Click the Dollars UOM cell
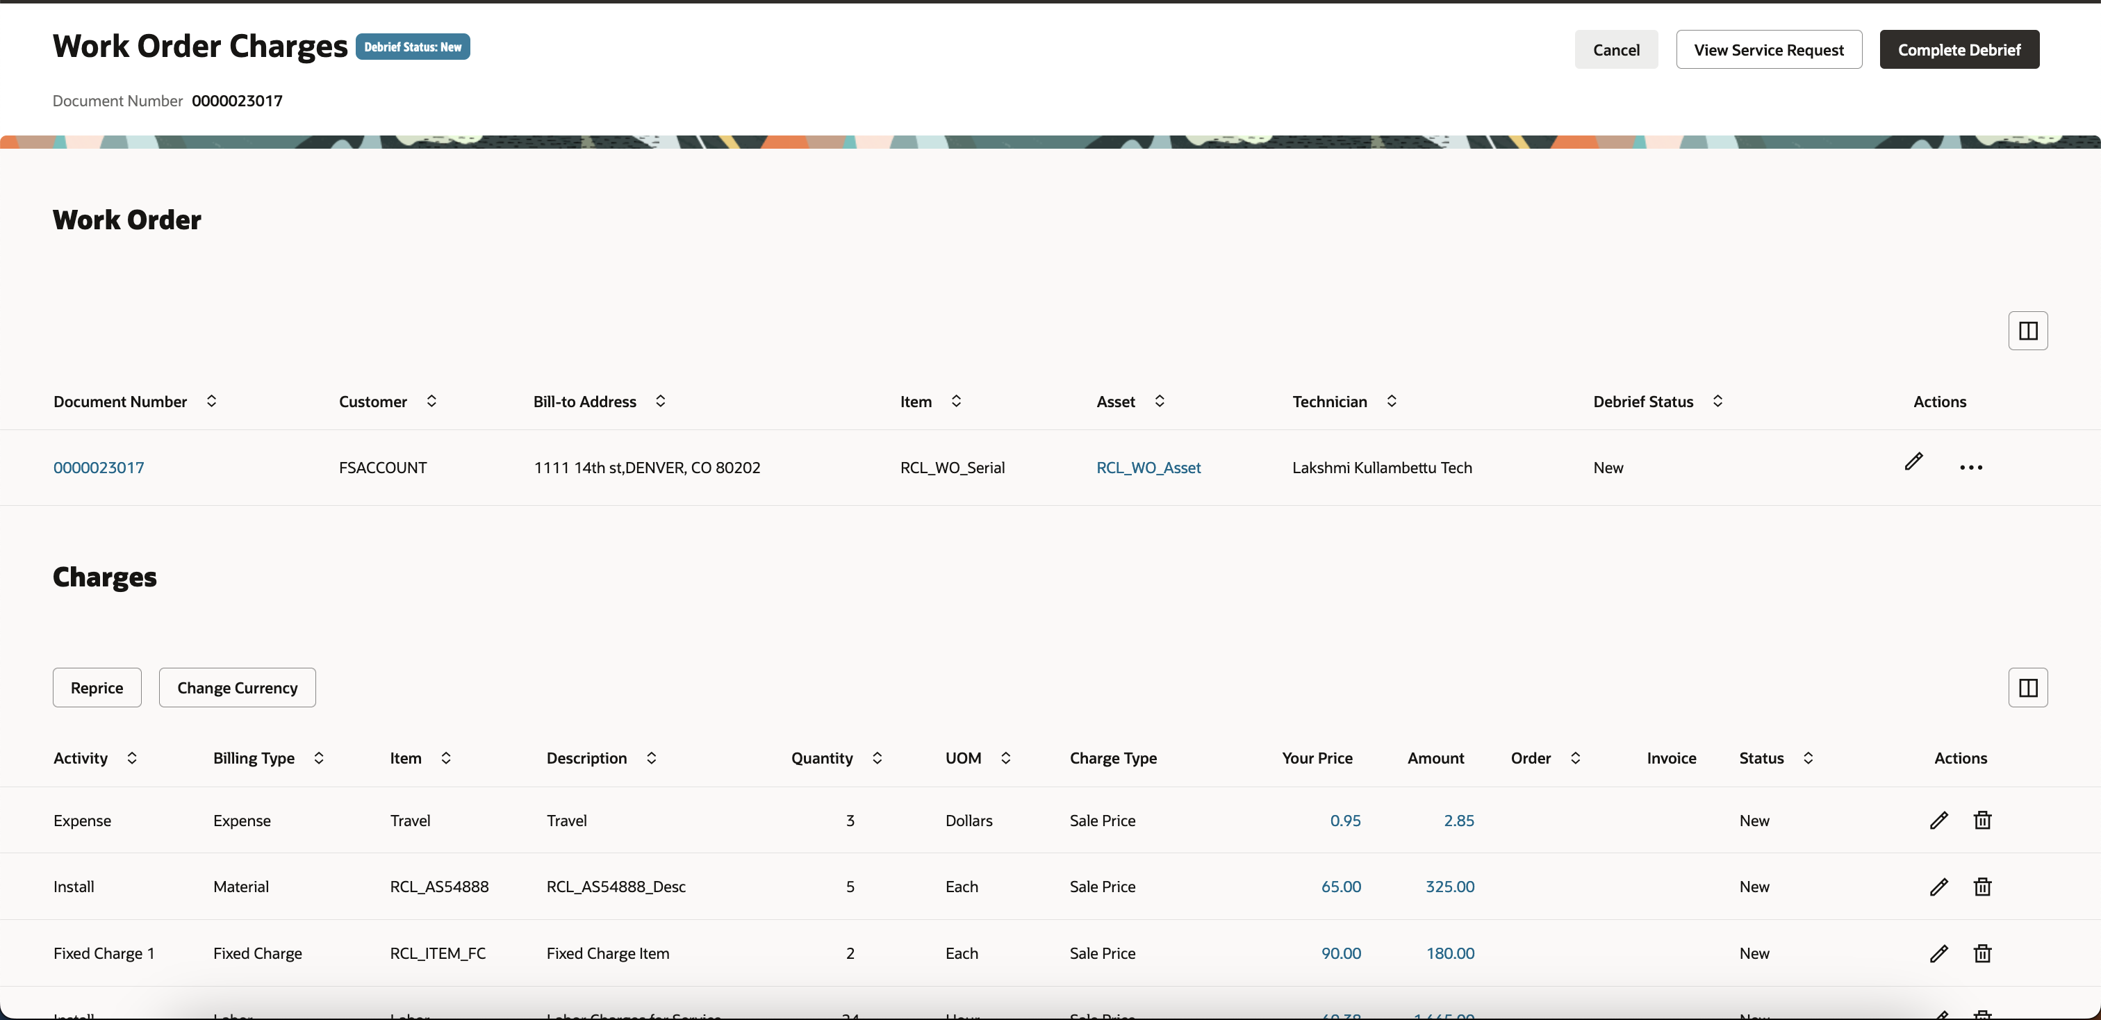 968,821
